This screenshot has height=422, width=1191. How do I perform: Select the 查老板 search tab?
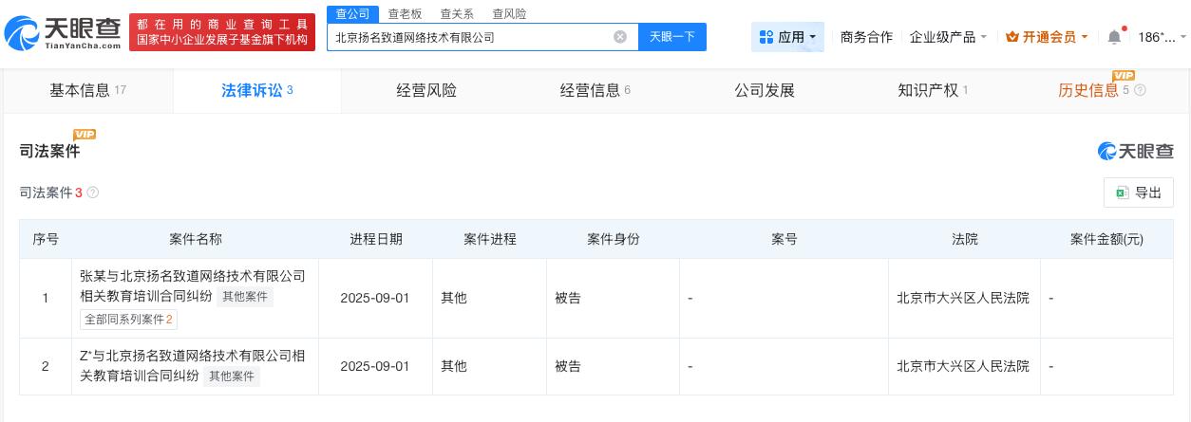click(x=405, y=14)
